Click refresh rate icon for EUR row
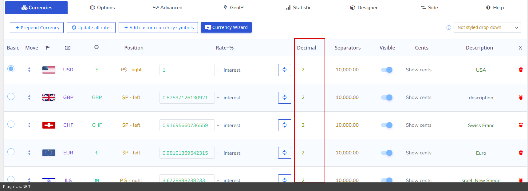The image size is (528, 191). pos(284,153)
